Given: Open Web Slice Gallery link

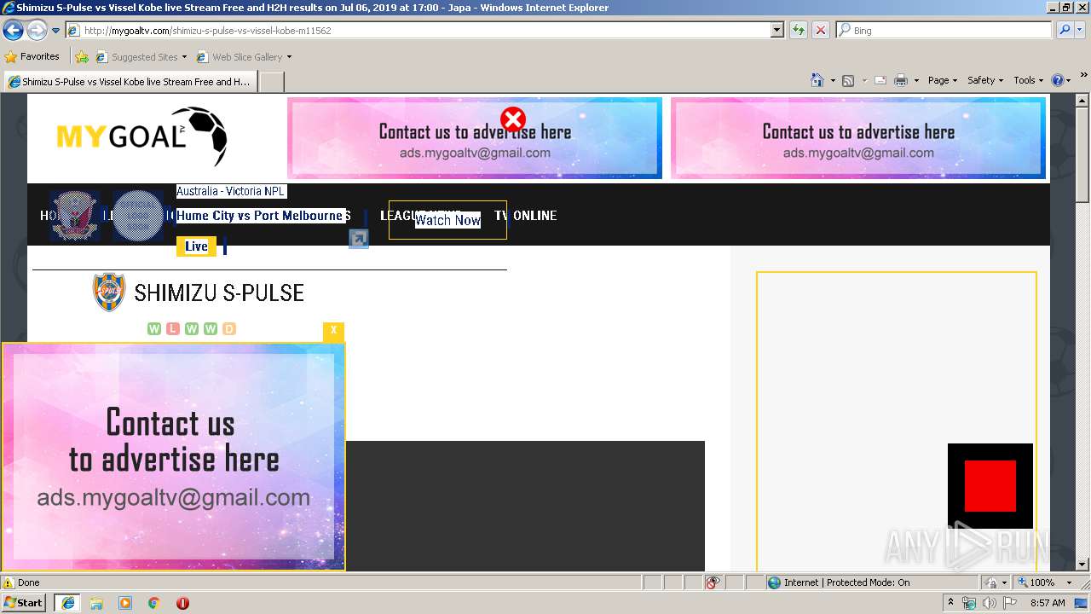Looking at the screenshot, I should click(244, 57).
